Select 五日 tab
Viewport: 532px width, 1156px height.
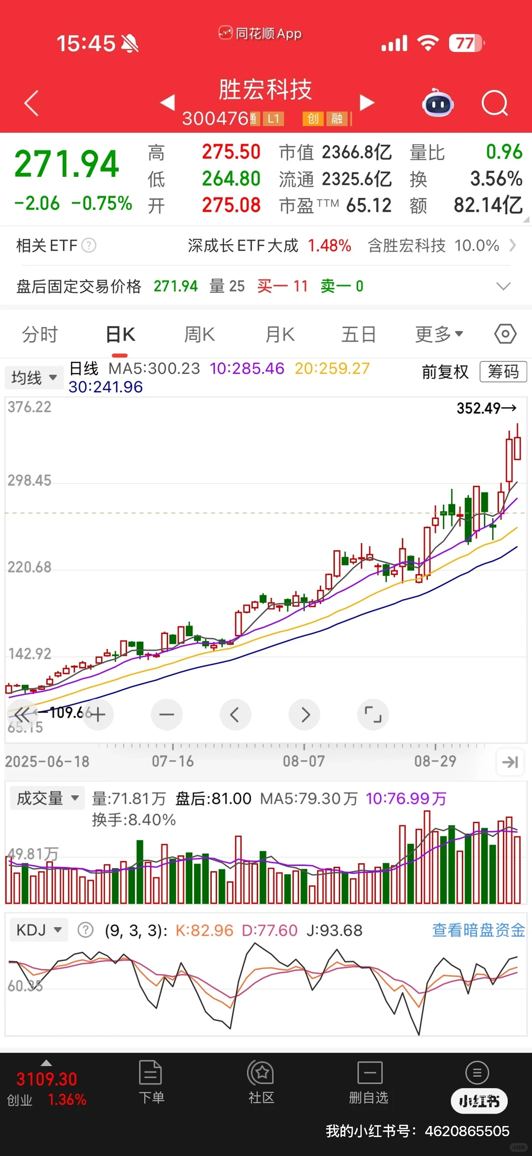(359, 334)
